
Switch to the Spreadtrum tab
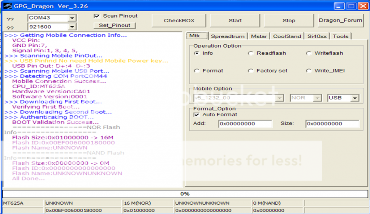(x=228, y=36)
